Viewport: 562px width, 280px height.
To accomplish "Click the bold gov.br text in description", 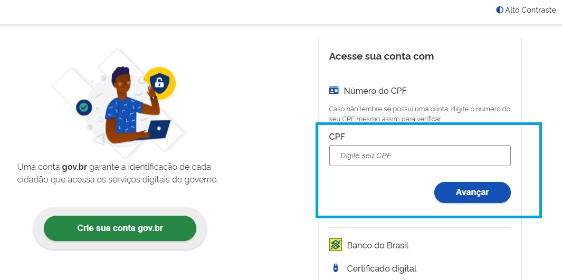I will [74, 167].
